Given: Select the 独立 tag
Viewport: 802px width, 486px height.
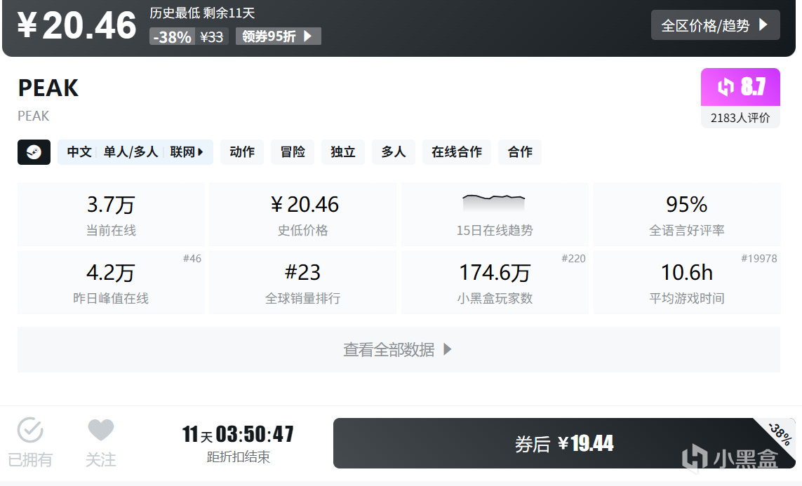Looking at the screenshot, I should pos(342,151).
